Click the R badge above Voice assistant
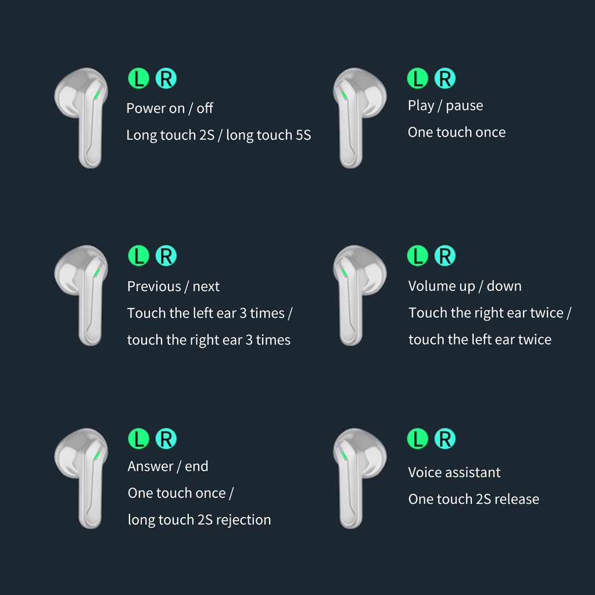Image resolution: width=595 pixels, height=595 pixels. (x=445, y=439)
